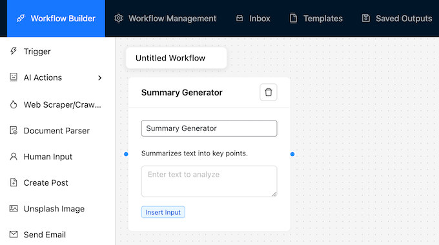This screenshot has width=439, height=245.
Task: Open the Saved Outputs tab
Action: (397, 19)
